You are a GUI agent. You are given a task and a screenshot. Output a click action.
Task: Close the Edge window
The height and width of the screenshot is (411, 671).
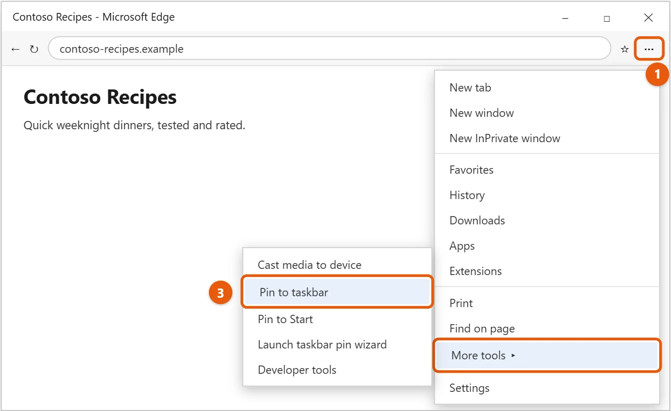pos(648,18)
